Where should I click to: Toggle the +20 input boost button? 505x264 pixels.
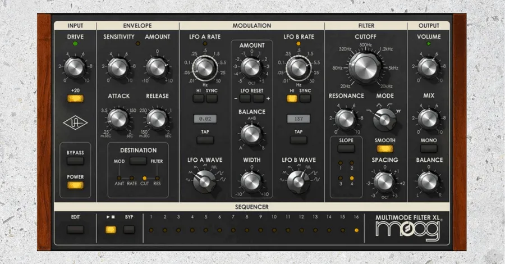click(75, 98)
